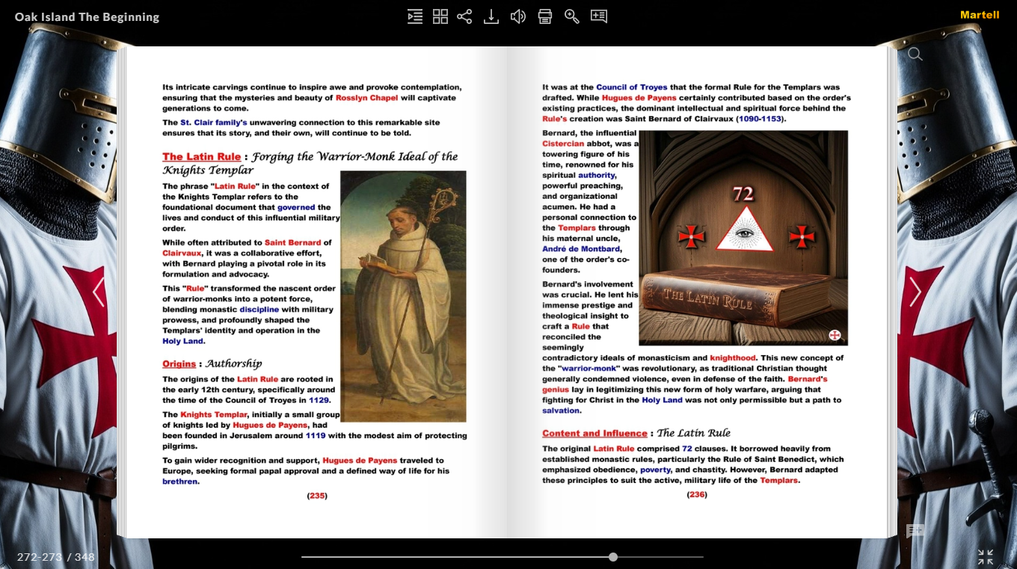Click the blue word 'discipline'
The height and width of the screenshot is (569, 1017).
pyautogui.click(x=259, y=310)
